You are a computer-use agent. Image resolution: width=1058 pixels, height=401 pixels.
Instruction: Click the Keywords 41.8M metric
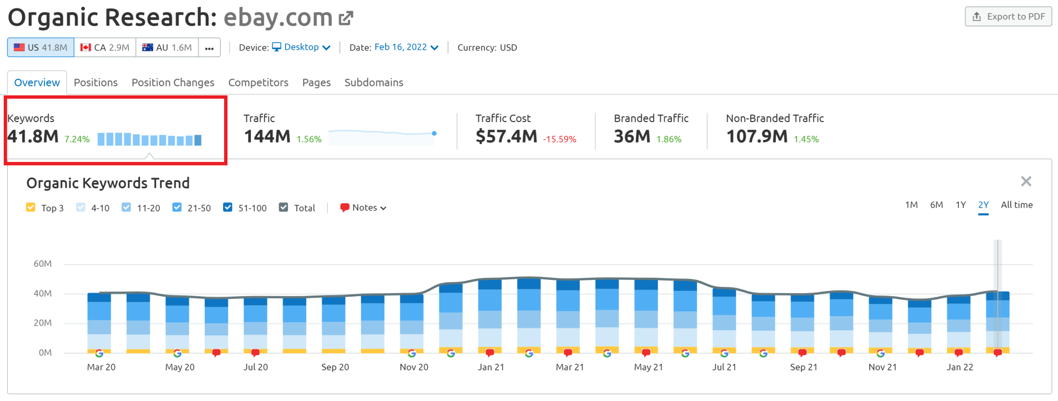(33, 136)
